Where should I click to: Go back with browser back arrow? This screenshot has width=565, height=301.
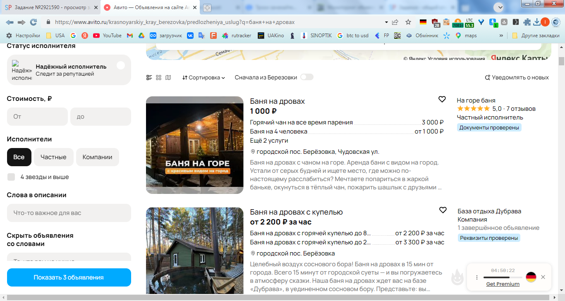click(x=10, y=22)
